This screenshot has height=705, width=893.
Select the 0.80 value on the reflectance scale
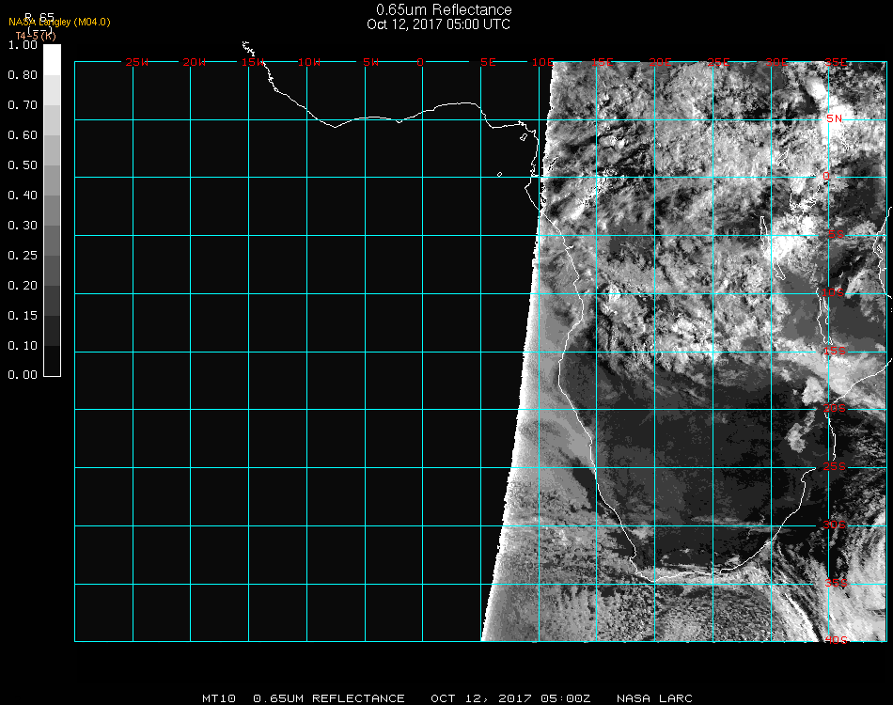click(x=23, y=75)
